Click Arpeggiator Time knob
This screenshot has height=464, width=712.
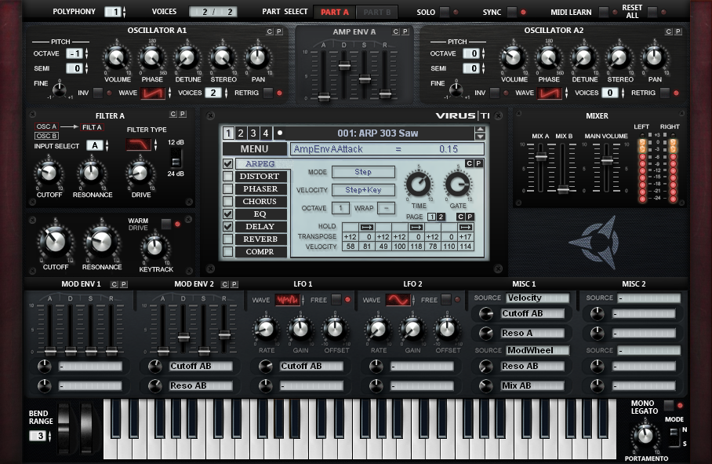(418, 185)
